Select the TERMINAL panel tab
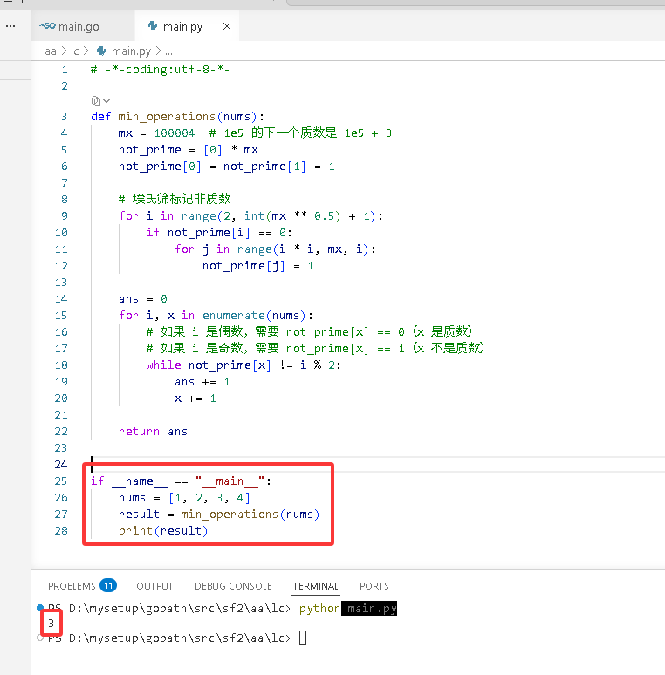This screenshot has width=665, height=675. 315,586
